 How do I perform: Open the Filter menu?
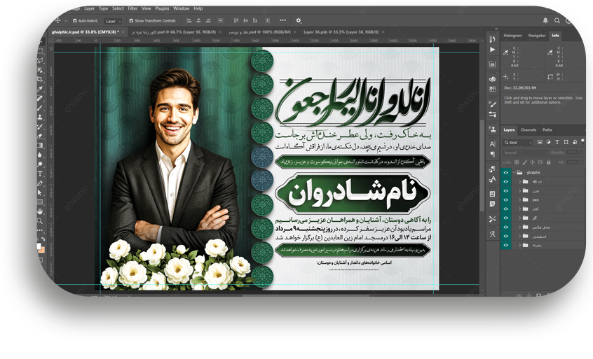tap(132, 8)
